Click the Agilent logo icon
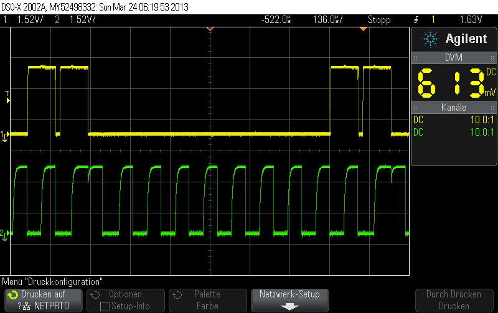 pos(430,39)
